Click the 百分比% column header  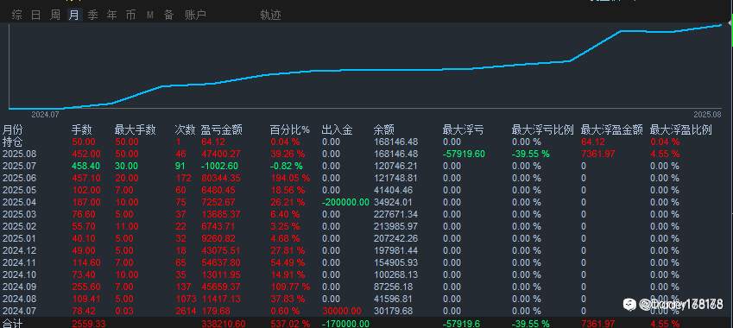click(x=290, y=129)
